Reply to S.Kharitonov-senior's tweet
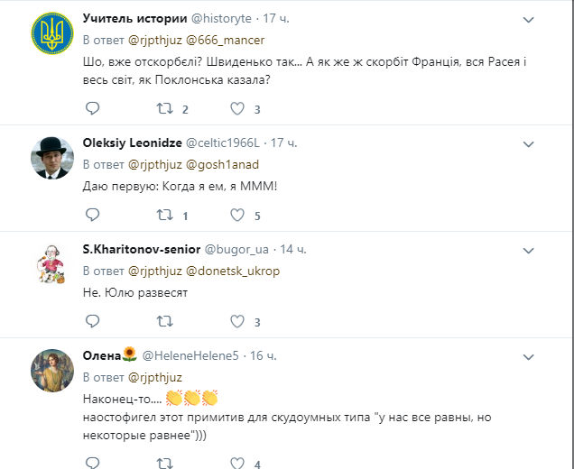Viewport: 574px width, 469px height. pos(92,321)
